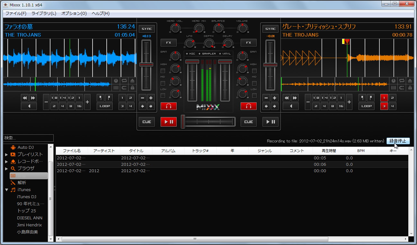
Task: Toggle the VINYL section in the mixer
Action: click(x=224, y=54)
